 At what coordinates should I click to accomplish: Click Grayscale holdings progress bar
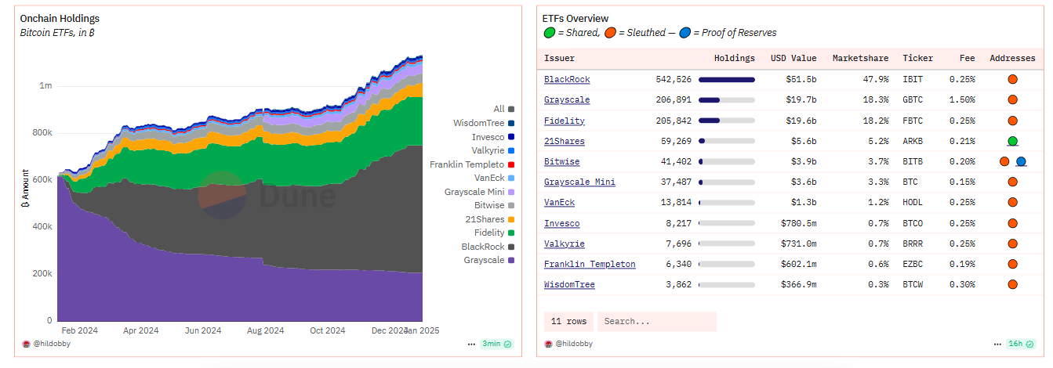pos(727,99)
